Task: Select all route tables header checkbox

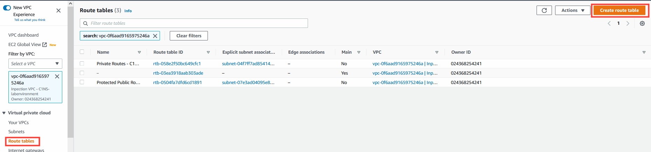Action: tap(82, 52)
